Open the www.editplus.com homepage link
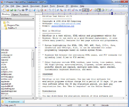Viewport: 129px width, 107px height. point(67,24)
